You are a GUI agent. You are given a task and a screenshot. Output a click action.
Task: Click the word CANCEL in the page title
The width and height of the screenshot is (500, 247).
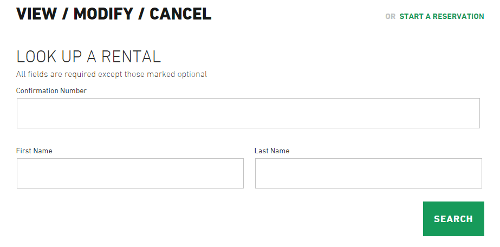180,14
